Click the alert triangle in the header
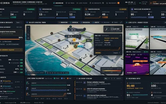 (151, 3)
